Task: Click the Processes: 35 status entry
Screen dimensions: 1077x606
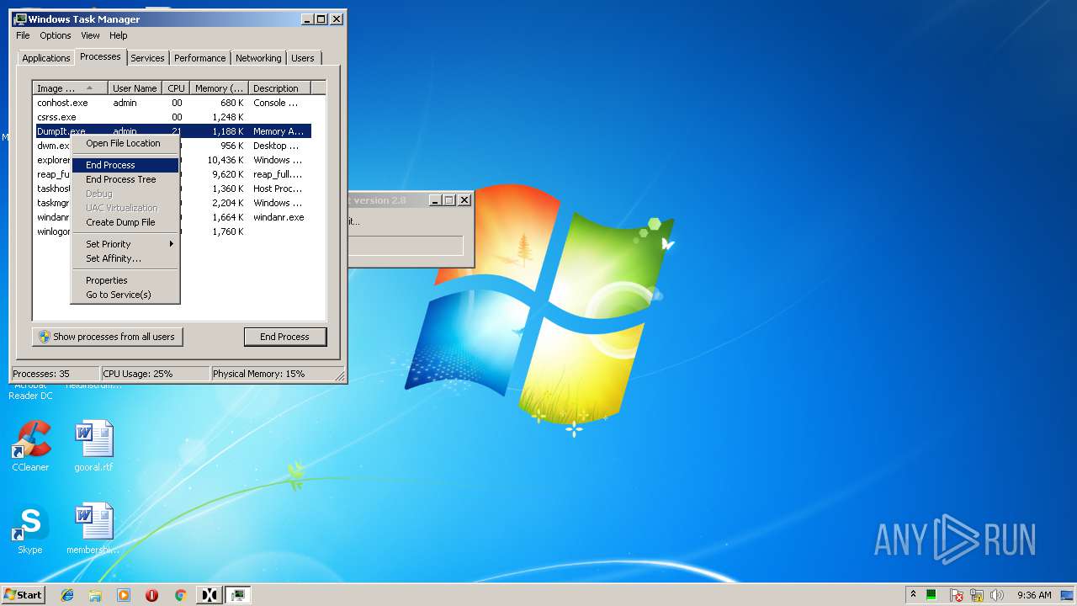Action: pos(56,374)
